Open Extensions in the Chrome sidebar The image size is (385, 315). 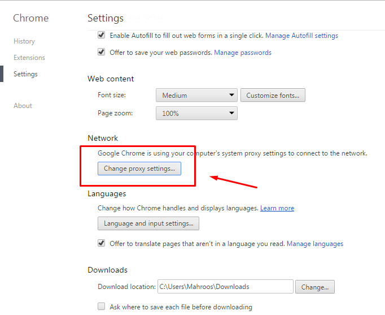pos(29,58)
